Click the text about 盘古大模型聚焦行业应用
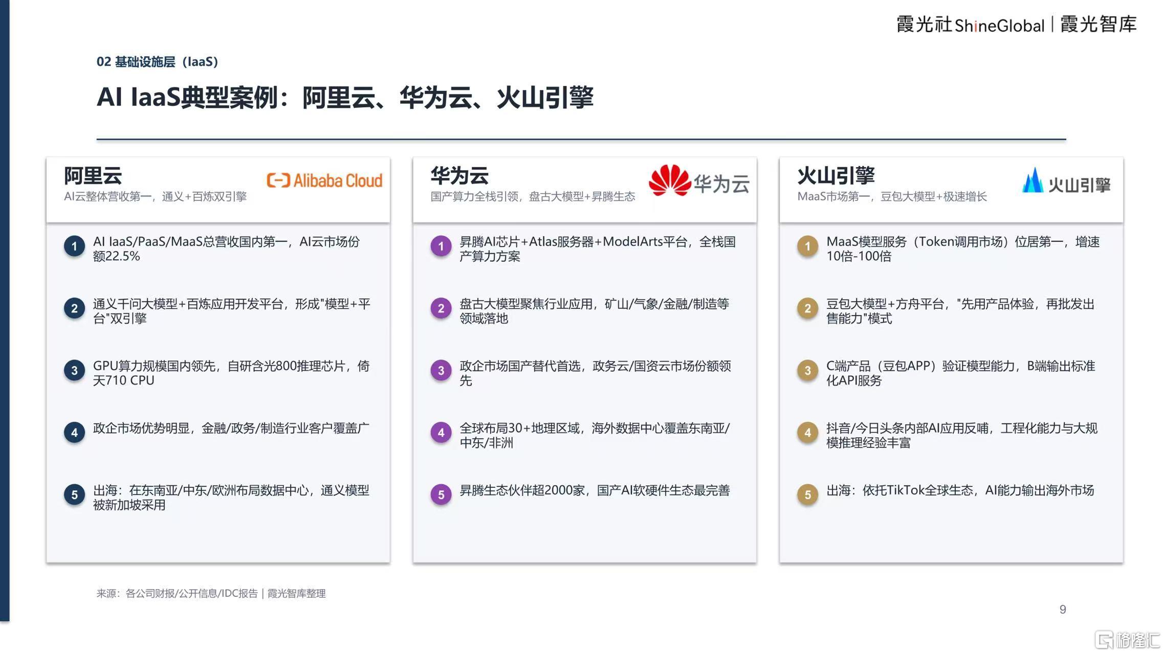Screen dimensions: 1164x654 tap(594, 311)
